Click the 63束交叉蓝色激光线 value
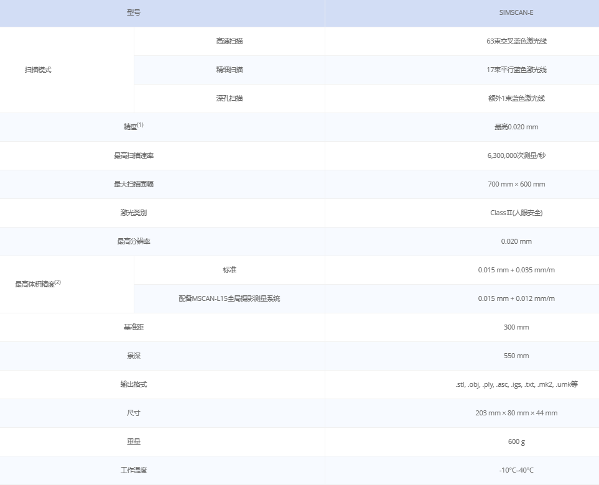Image resolution: width=599 pixels, height=485 pixels. click(516, 41)
